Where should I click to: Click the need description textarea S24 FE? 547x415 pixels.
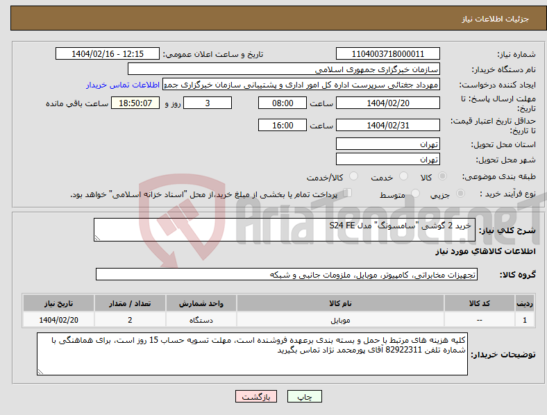285,230
